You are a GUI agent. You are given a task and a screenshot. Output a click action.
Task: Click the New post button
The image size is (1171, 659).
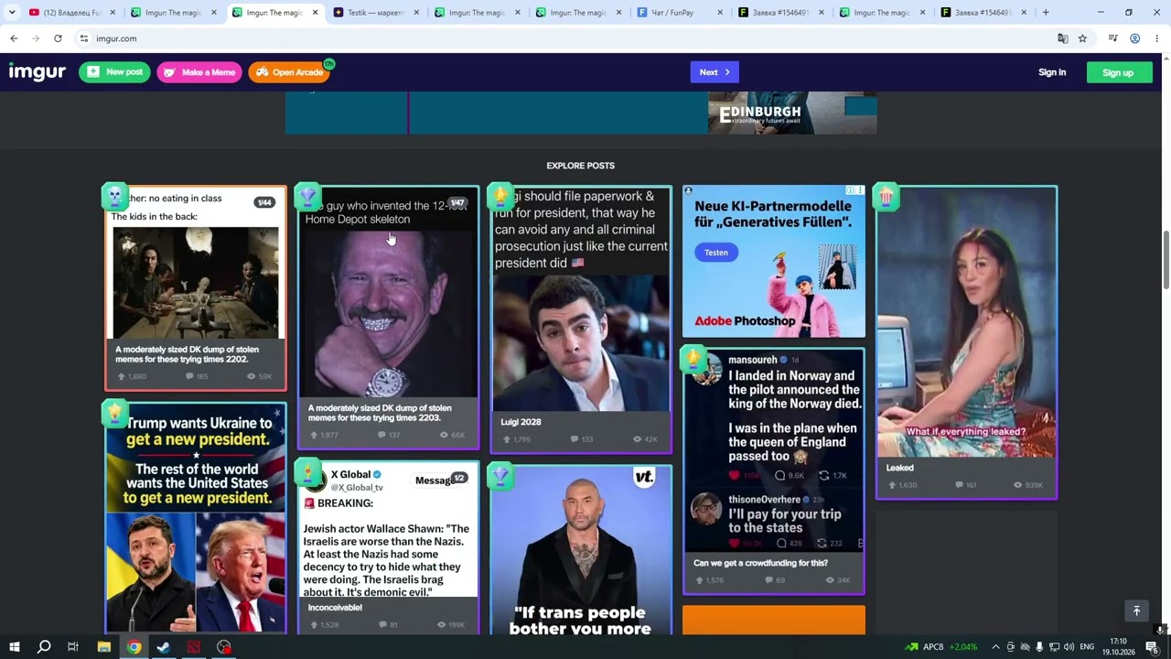pyautogui.click(x=114, y=72)
